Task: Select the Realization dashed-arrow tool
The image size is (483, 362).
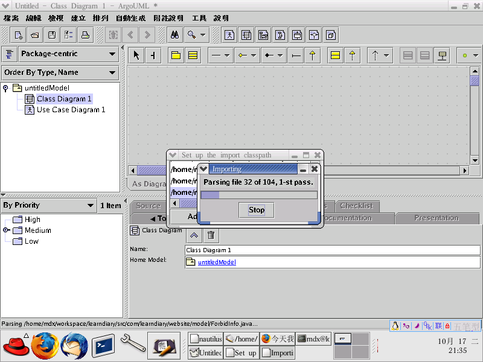Action: (352, 56)
